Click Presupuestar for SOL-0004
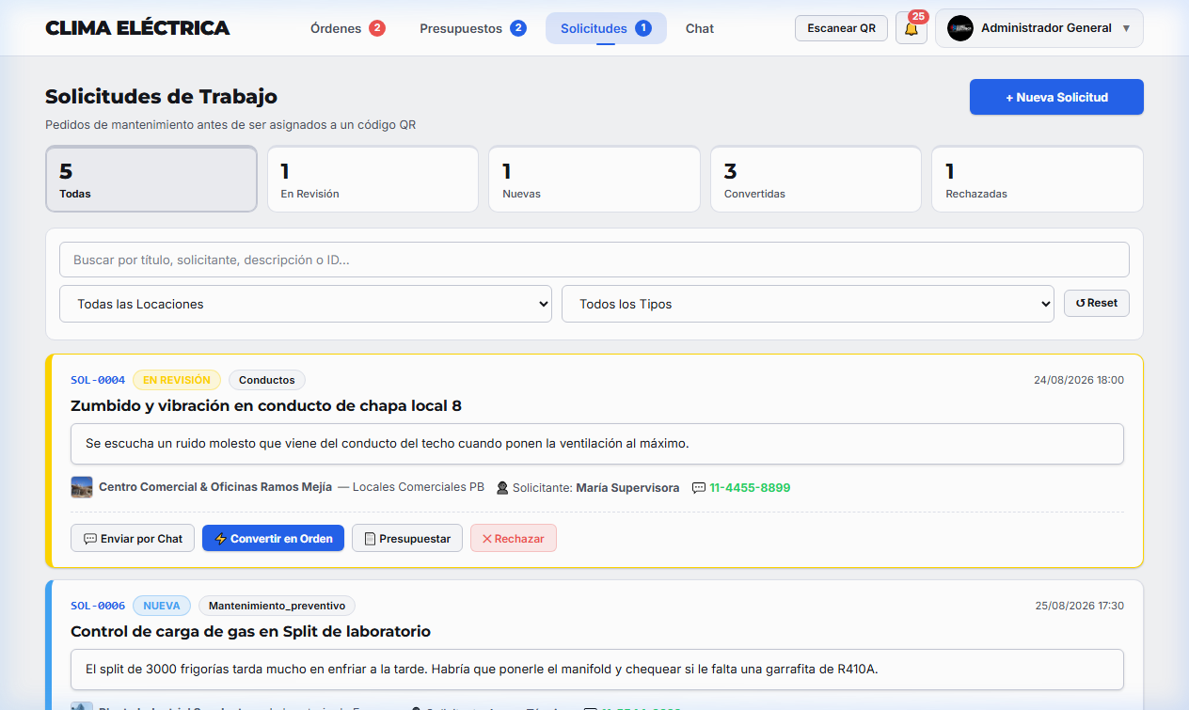Image resolution: width=1189 pixels, height=710 pixels. tap(407, 538)
